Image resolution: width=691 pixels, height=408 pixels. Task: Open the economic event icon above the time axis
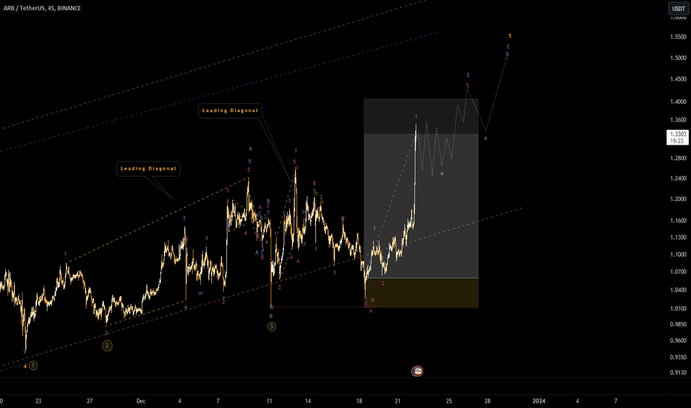click(x=417, y=371)
